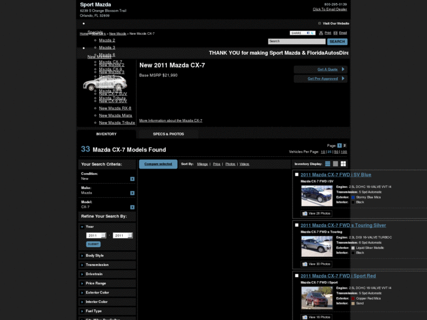
Task: Click the arrow next to Get A Quote
Action: pos(343,69)
